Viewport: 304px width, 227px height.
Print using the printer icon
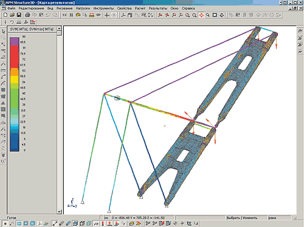(x=27, y=15)
